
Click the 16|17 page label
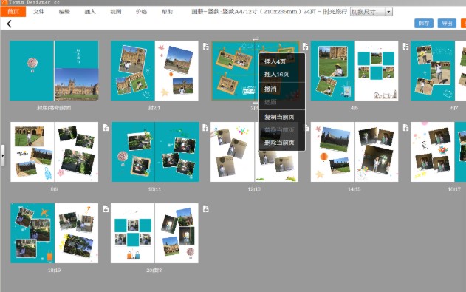[x=454, y=189]
